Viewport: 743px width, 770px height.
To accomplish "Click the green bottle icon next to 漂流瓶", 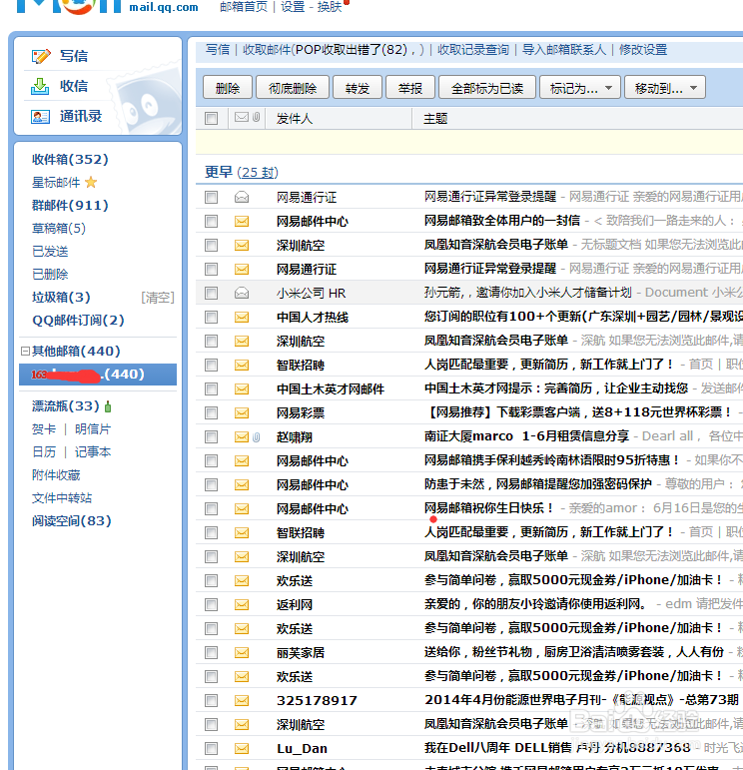I will click(108, 406).
